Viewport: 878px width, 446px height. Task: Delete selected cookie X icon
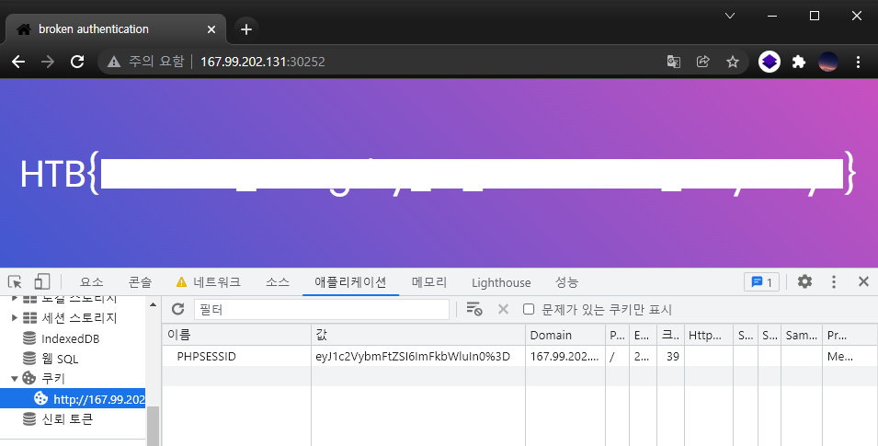click(x=504, y=309)
